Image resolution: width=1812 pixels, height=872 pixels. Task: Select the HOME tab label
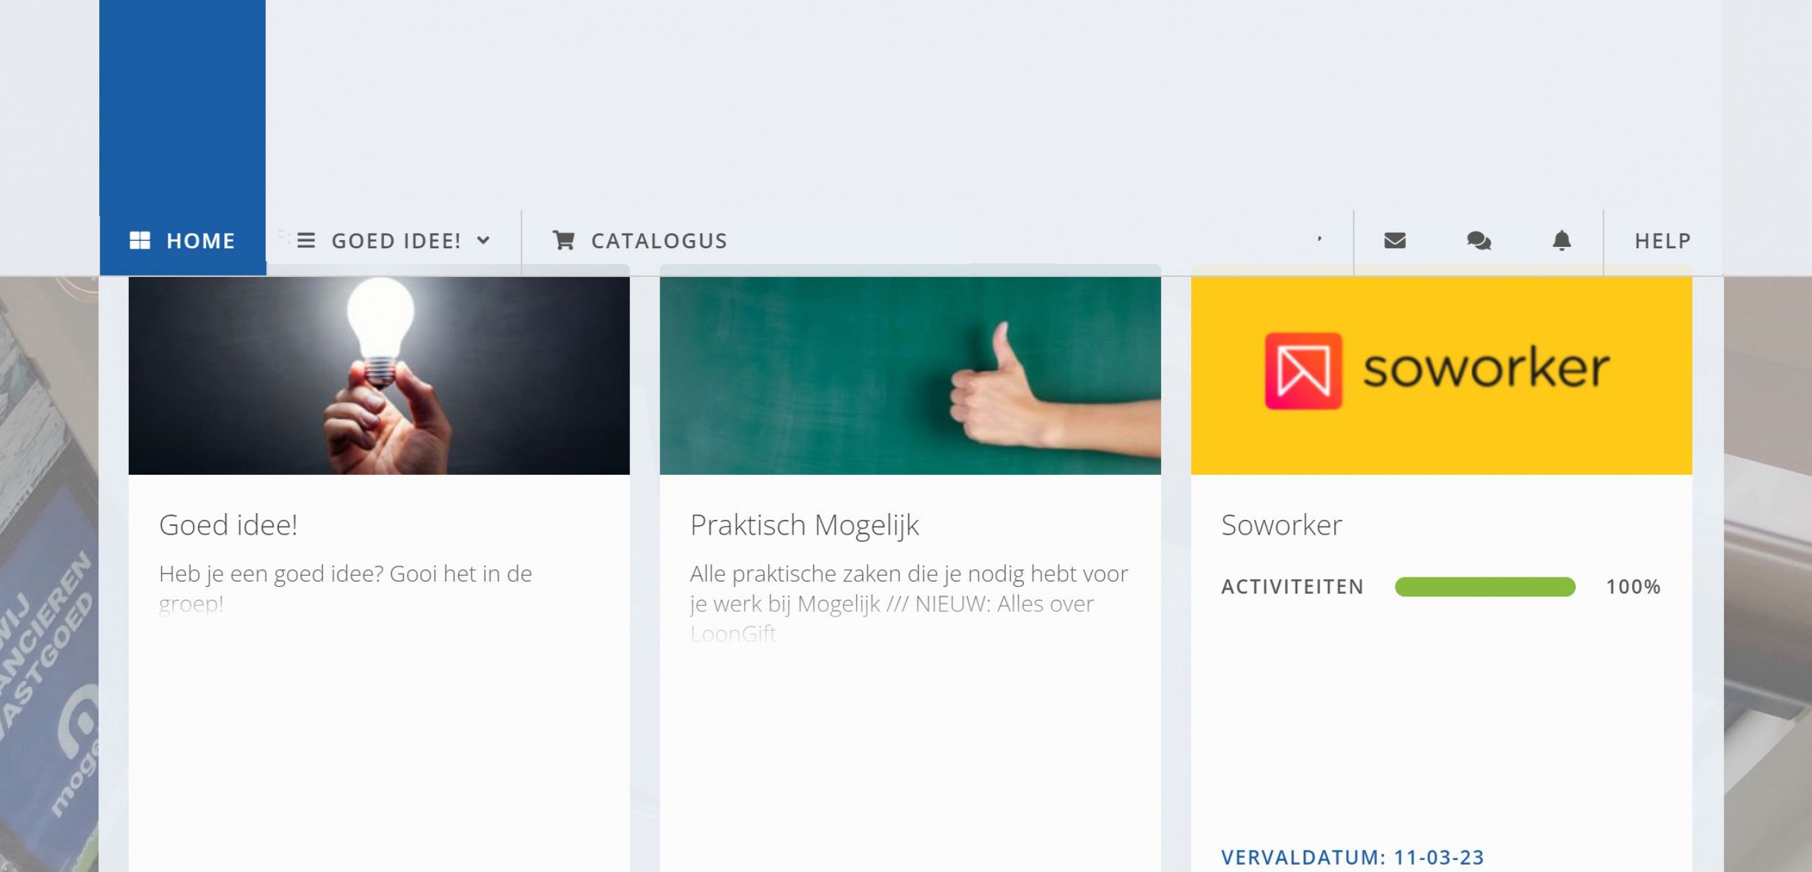click(x=201, y=241)
